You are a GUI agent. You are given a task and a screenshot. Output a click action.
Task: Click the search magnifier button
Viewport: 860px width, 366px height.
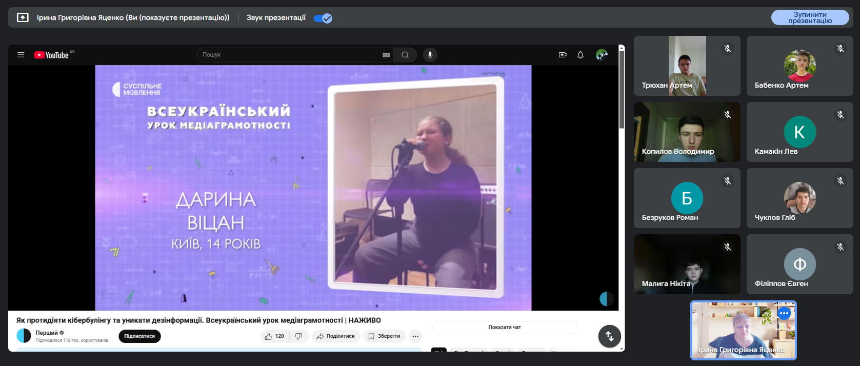(405, 55)
